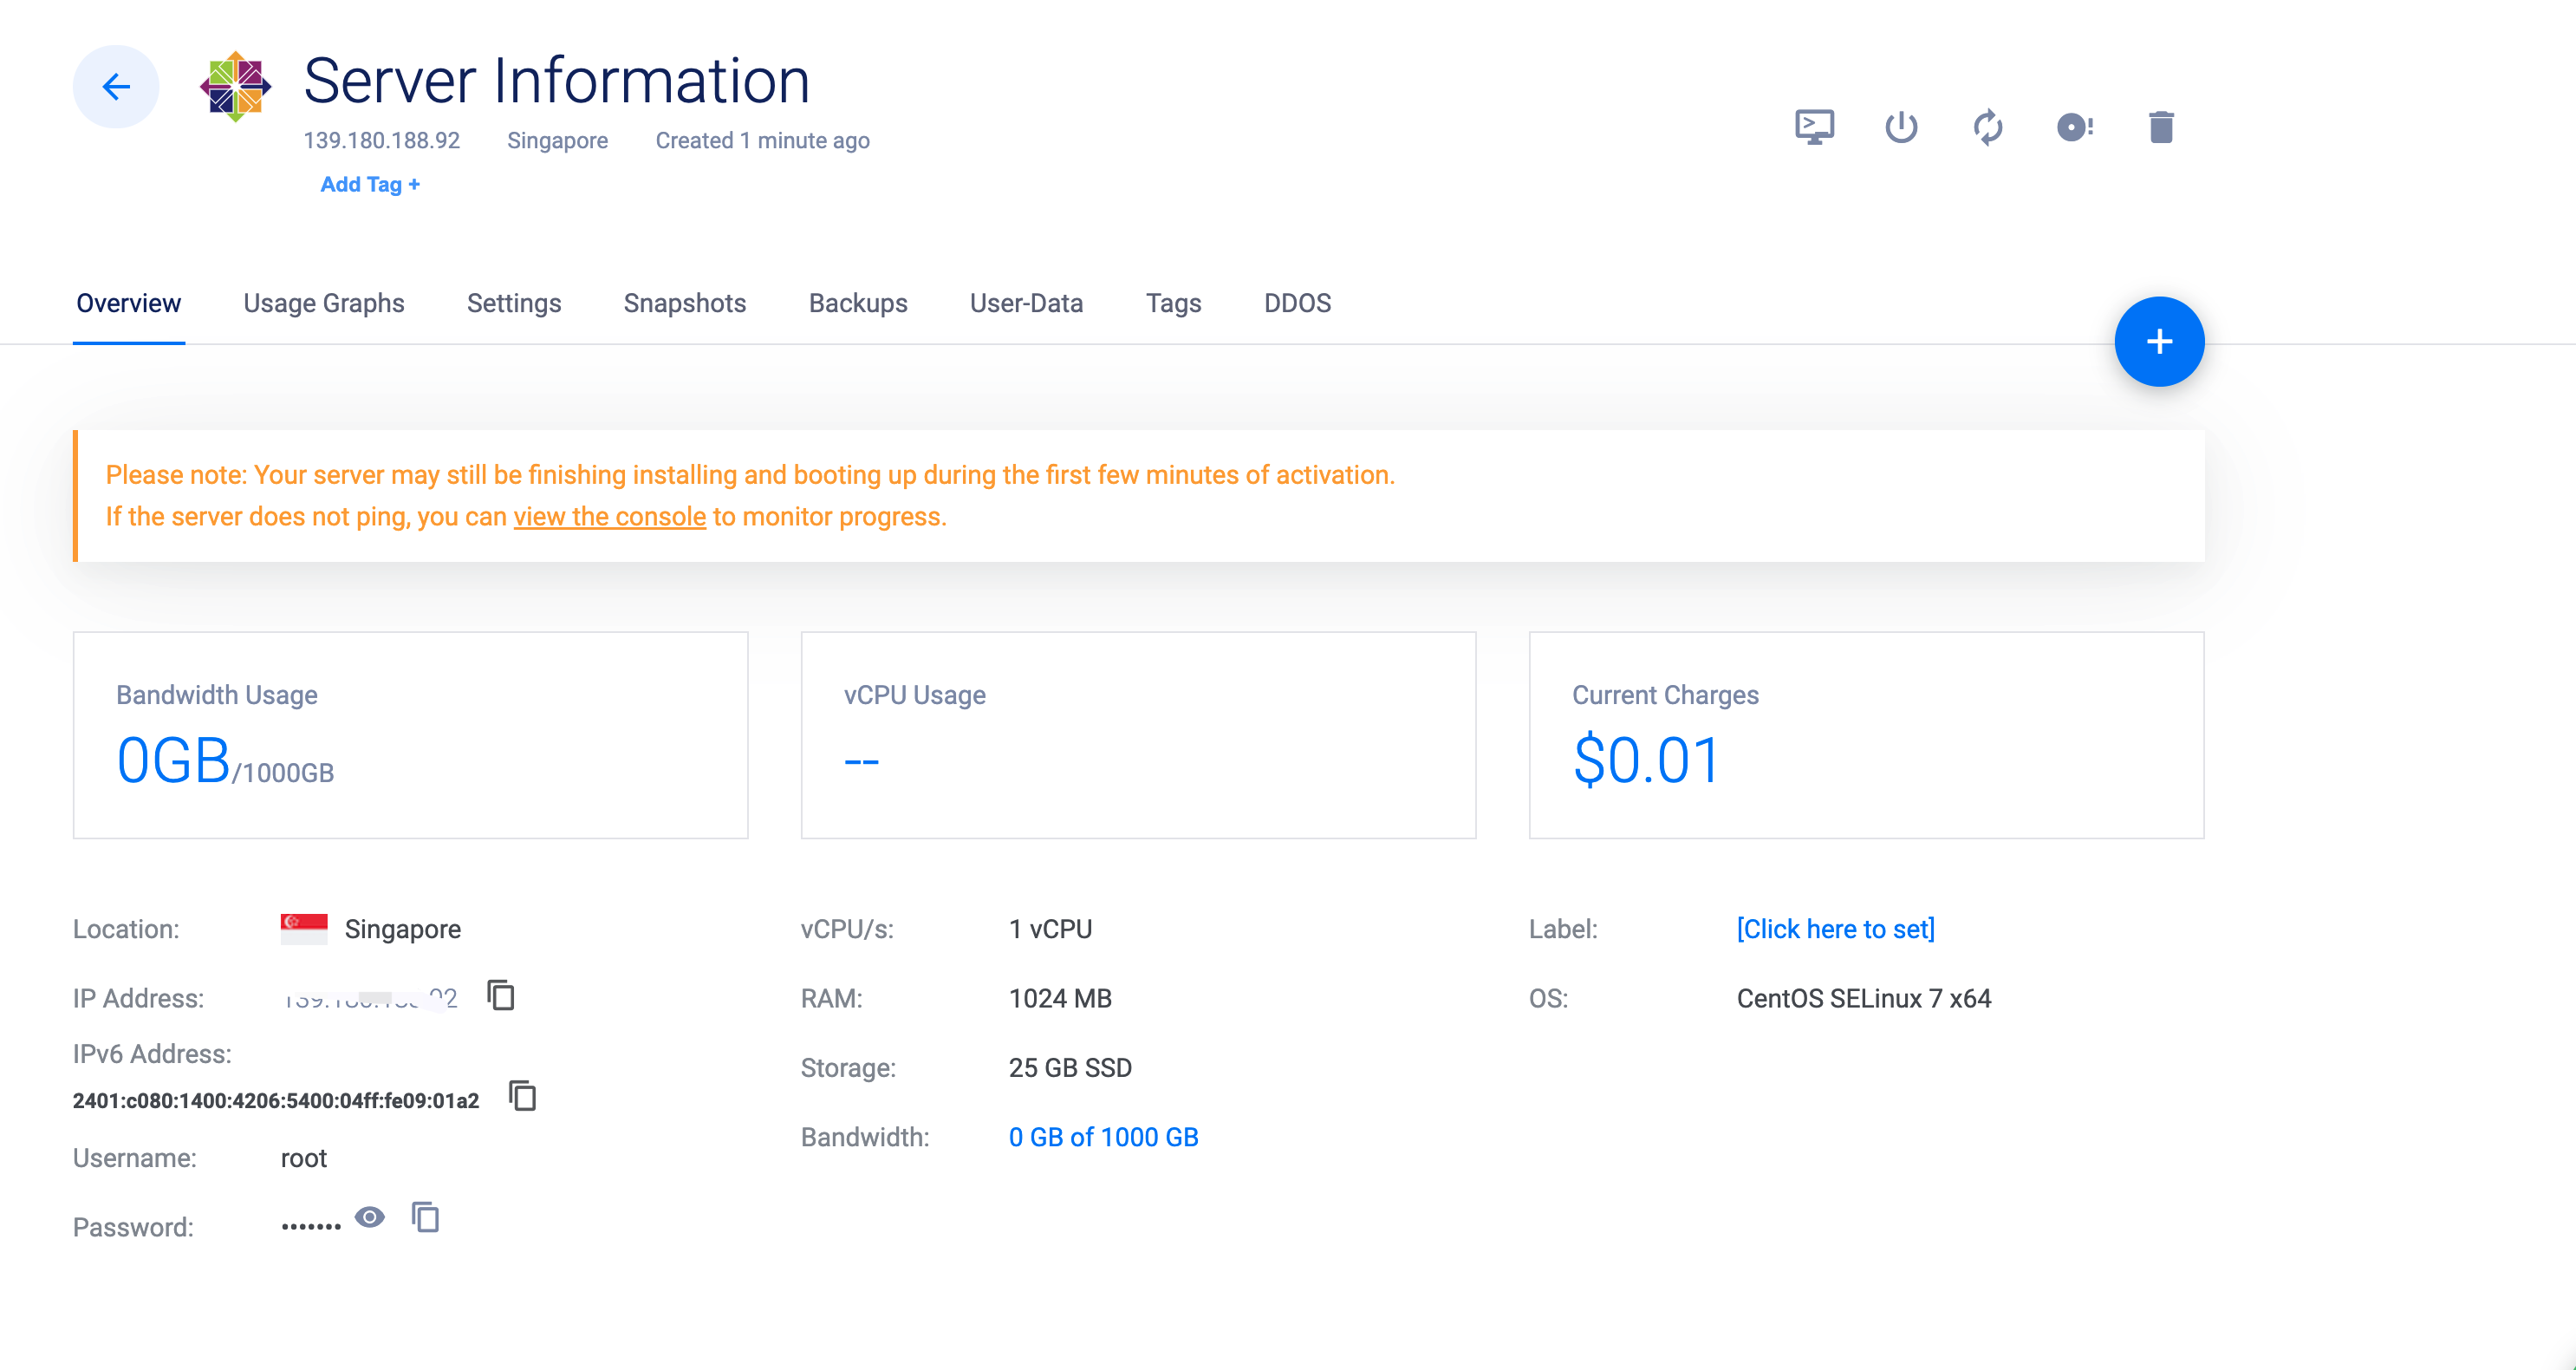
Task: Switch to the Backups tab
Action: [858, 303]
